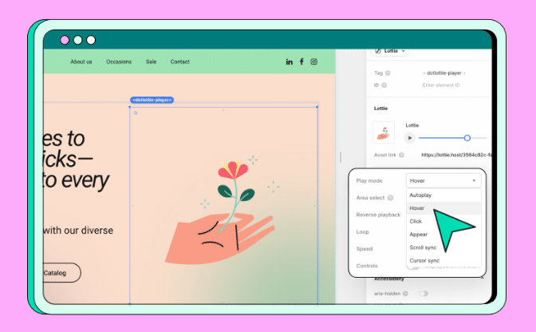536x332 pixels.
Task: Click the Loop label
Action: (362, 231)
